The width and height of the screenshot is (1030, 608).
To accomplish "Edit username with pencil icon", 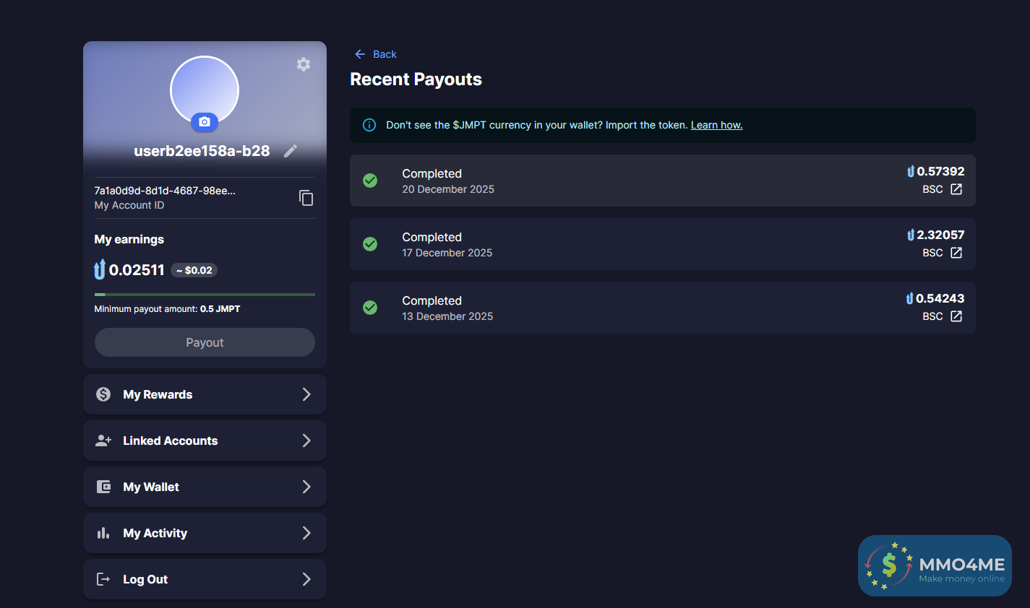I will 291,151.
